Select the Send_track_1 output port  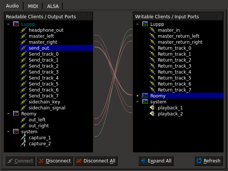coord(44,60)
